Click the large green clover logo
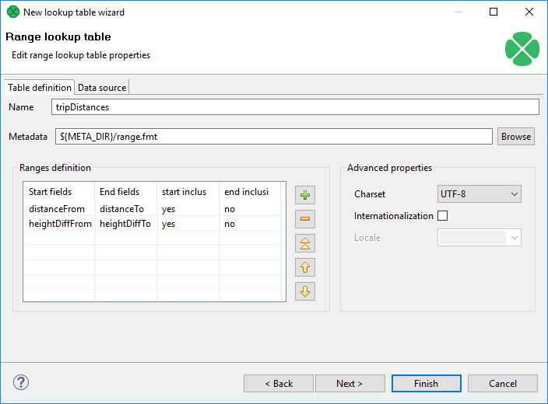The height and width of the screenshot is (404, 548). click(522, 48)
